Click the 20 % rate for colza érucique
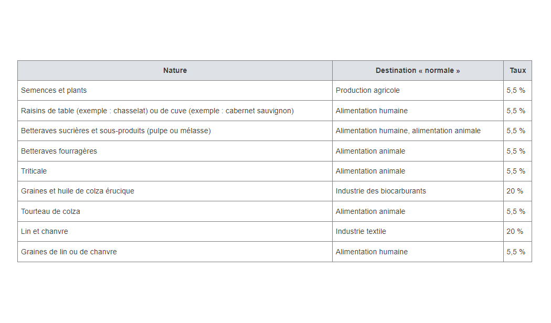Screen dimensions: 551x323 (x=515, y=191)
